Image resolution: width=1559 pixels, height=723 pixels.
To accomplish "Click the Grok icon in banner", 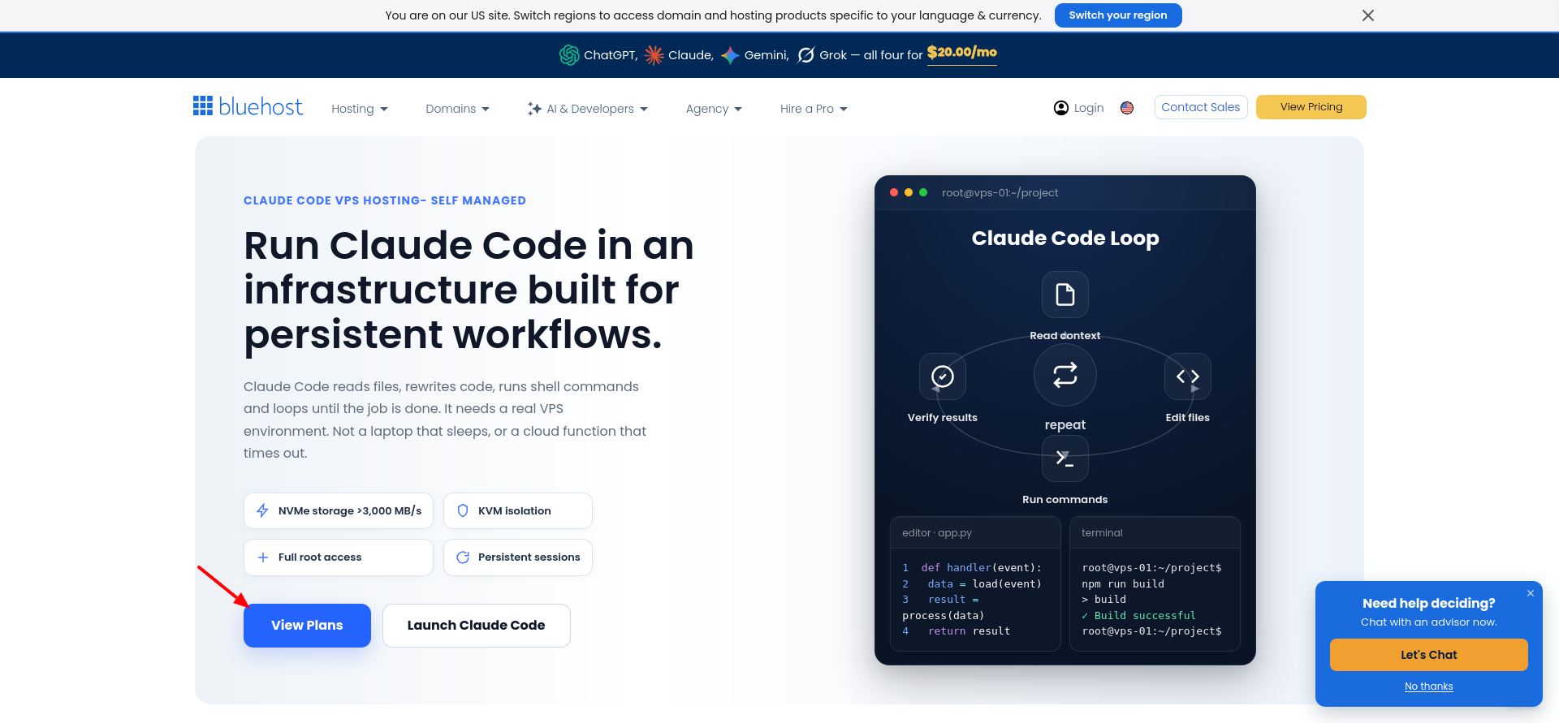I will [806, 55].
